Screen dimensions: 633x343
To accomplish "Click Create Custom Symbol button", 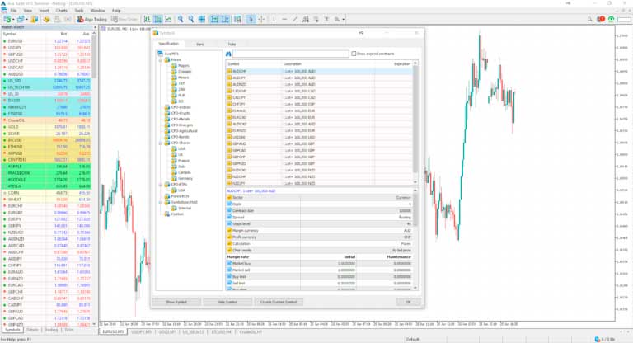I will point(279,303).
